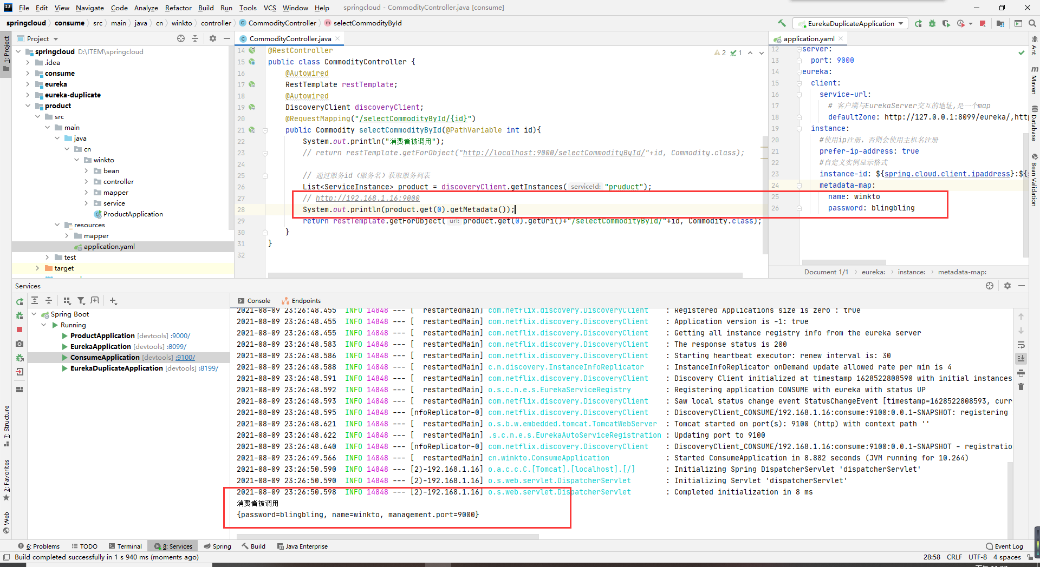1040x567 pixels.
Task: Toggle the Maven tool window
Action: (x=1034, y=81)
